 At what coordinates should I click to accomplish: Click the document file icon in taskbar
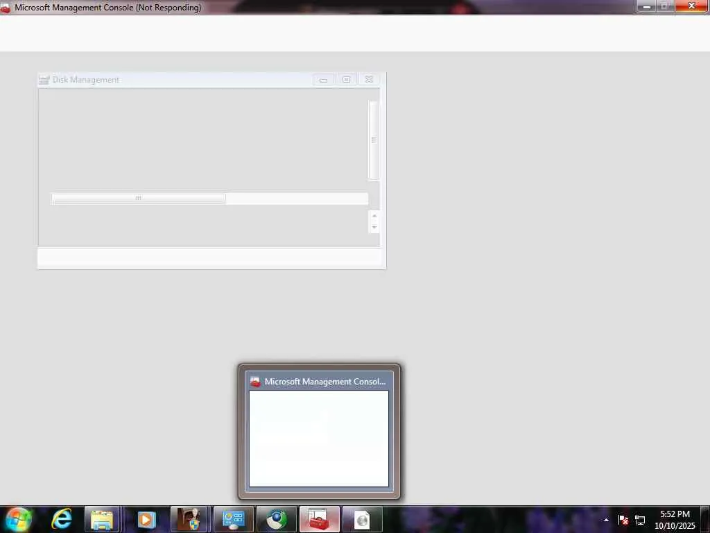pos(362,519)
